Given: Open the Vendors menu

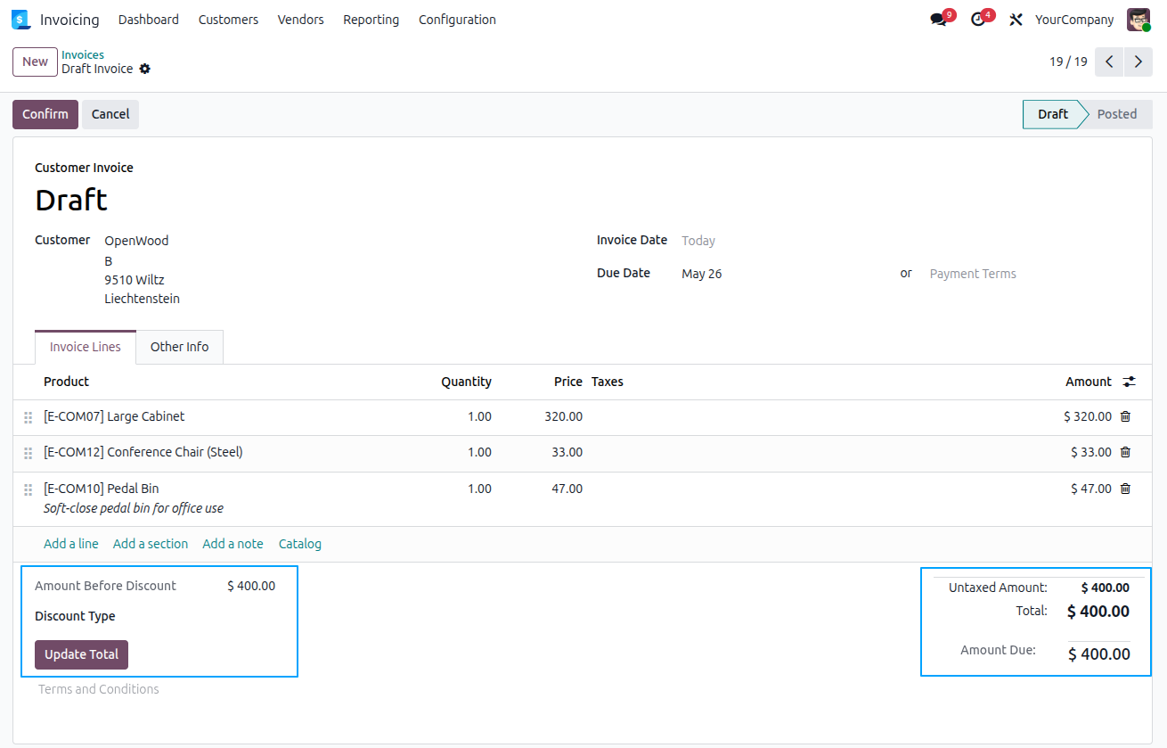Looking at the screenshot, I should pos(301,20).
